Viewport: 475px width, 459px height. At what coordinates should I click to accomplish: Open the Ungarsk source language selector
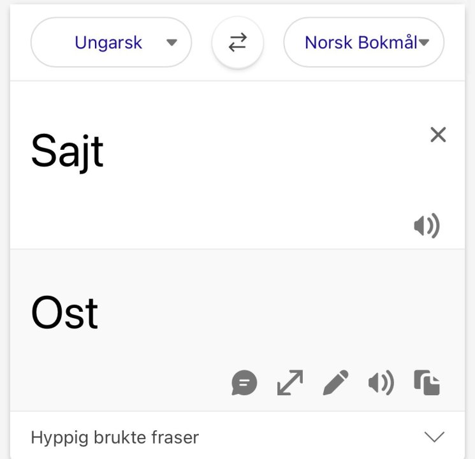(111, 43)
